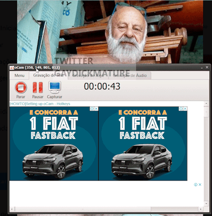212x216 pixels.
Task: Open HOWTO Setting up oCam Hotkeys link
Action: (40, 104)
